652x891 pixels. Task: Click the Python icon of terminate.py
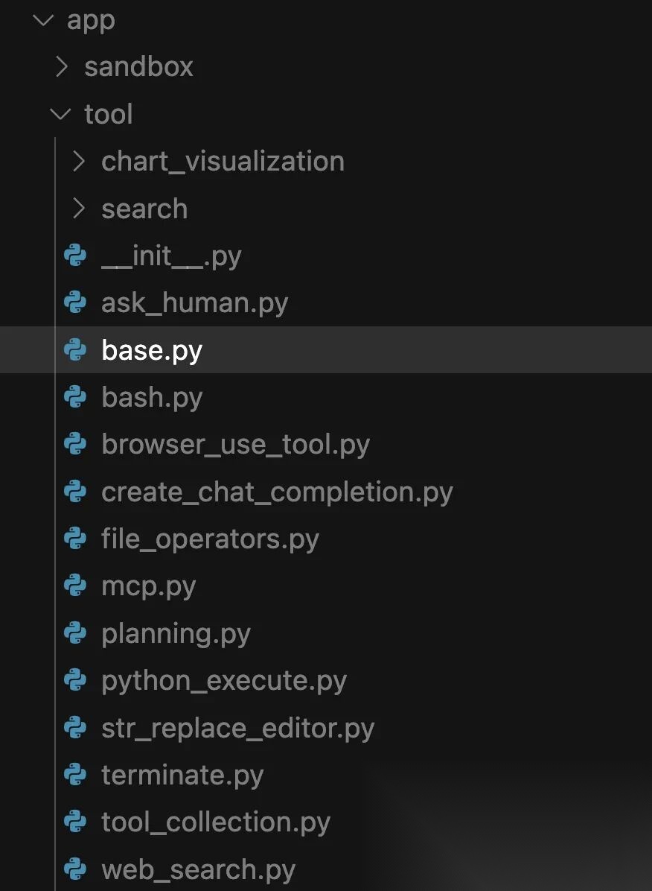point(75,774)
